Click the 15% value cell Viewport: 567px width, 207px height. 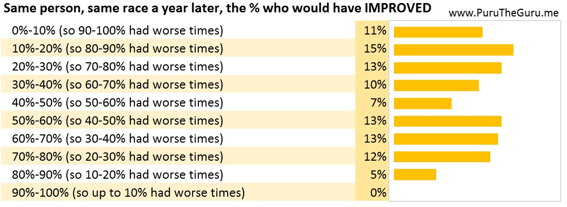pyautogui.click(x=374, y=49)
